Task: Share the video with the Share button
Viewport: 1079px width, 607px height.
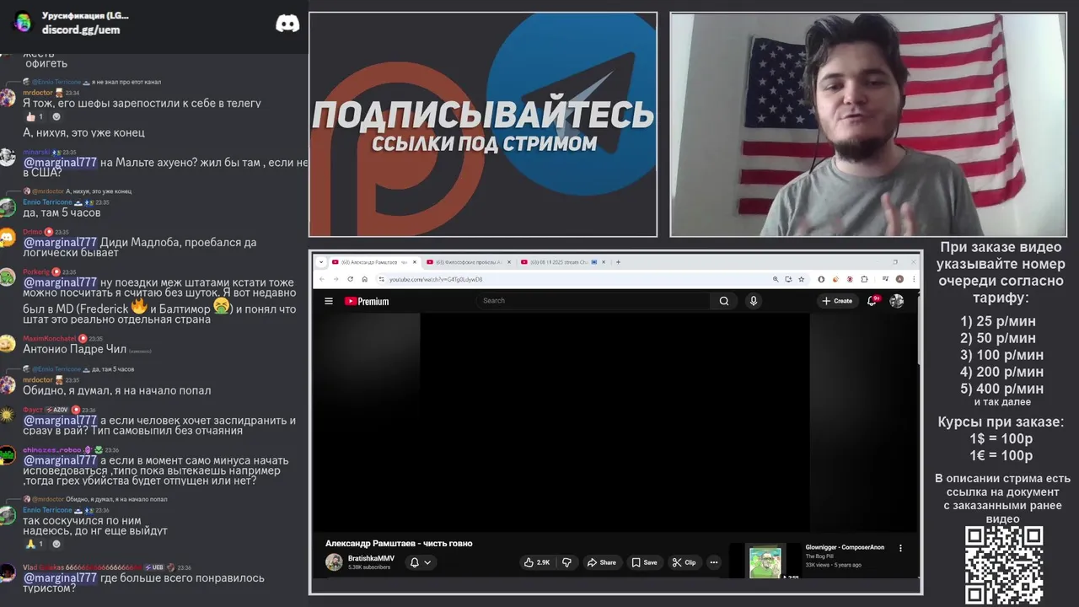Action: point(602,562)
